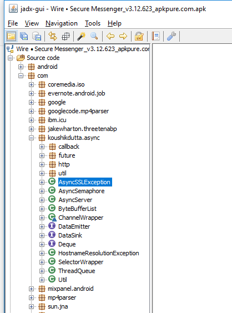
Task: Click the AsyncServer class icon
Action: [52, 199]
